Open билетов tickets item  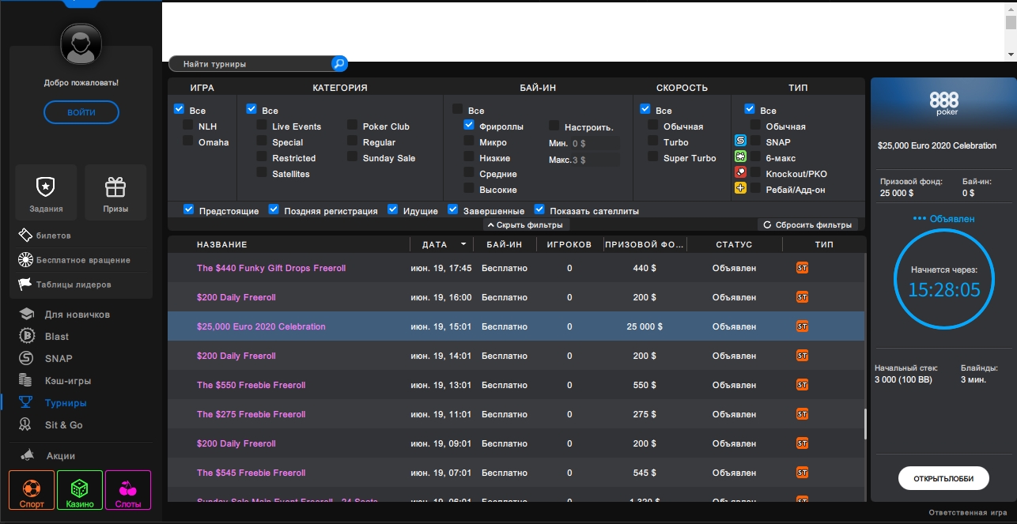pyautogui.click(x=45, y=236)
